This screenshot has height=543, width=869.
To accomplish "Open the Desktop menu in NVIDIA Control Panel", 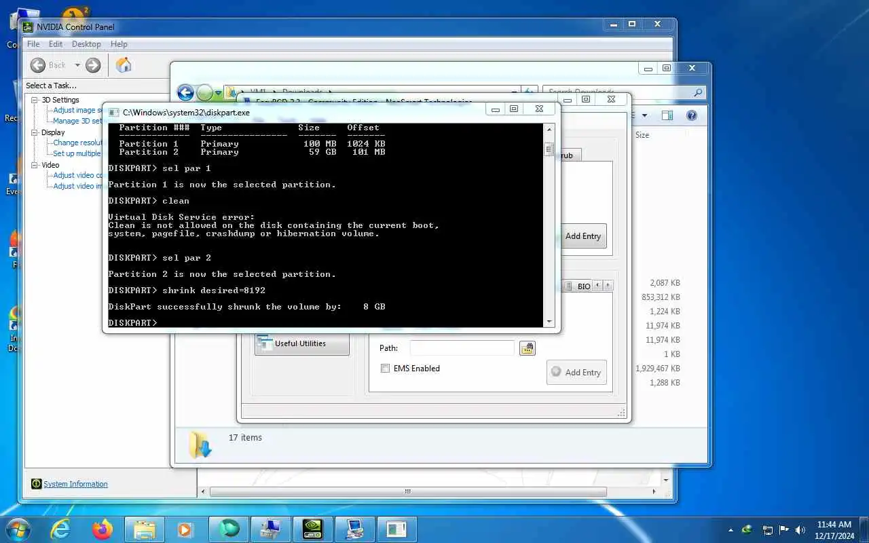I will tap(86, 44).
